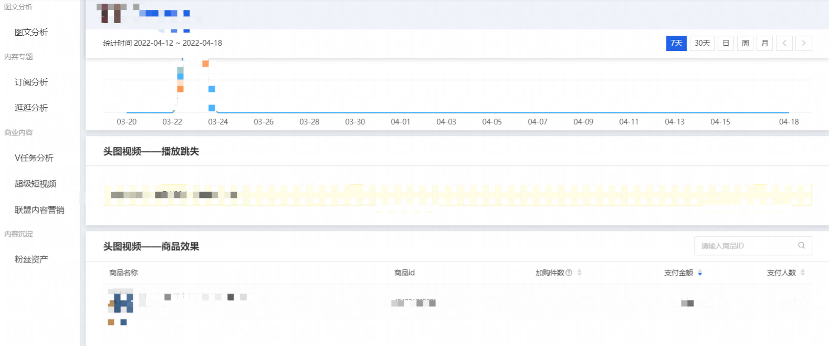Click the 商业内容 sidebar group label
The height and width of the screenshot is (346, 829).
18,132
